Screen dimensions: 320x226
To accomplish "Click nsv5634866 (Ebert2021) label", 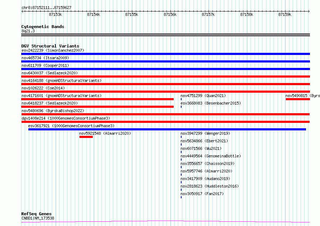I will [x=204, y=141].
